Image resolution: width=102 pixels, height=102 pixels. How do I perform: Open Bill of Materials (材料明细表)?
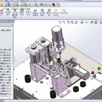point(42,13)
